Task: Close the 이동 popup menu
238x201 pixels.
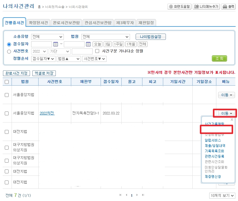Action: [232, 120]
